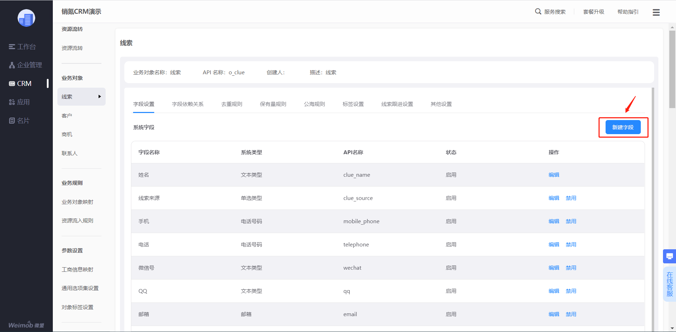
Task: Open 资源流转 menu item
Action: point(72,48)
